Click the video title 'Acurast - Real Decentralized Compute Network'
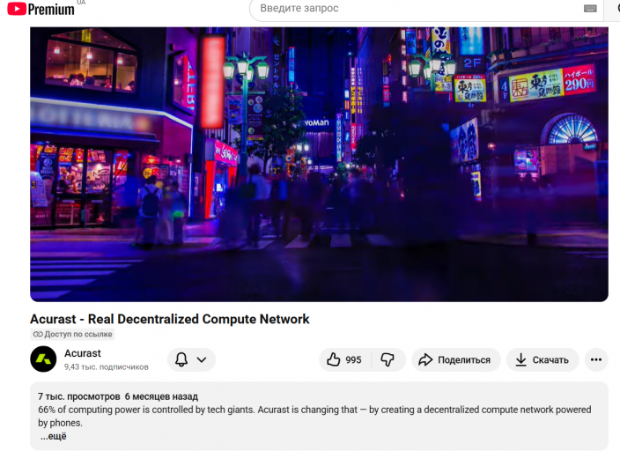620x451 pixels. point(170,319)
